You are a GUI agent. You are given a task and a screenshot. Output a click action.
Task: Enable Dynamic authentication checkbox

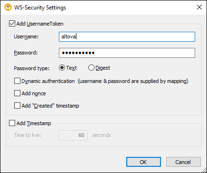[17, 81]
